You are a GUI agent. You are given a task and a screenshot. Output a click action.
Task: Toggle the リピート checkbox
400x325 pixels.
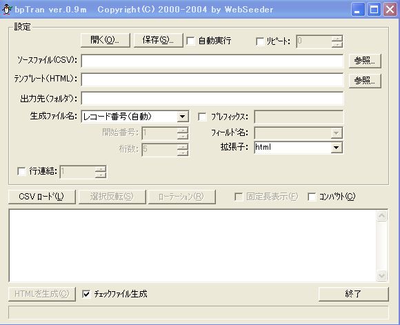(260, 41)
